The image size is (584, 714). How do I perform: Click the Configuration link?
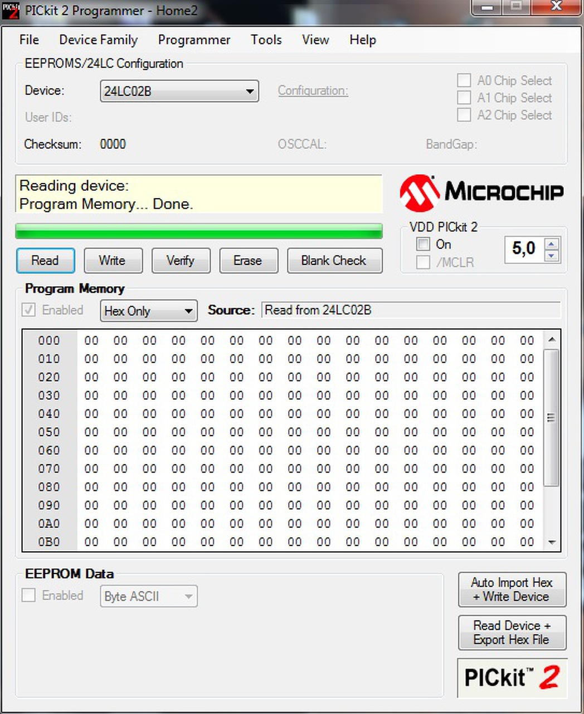[x=313, y=90]
